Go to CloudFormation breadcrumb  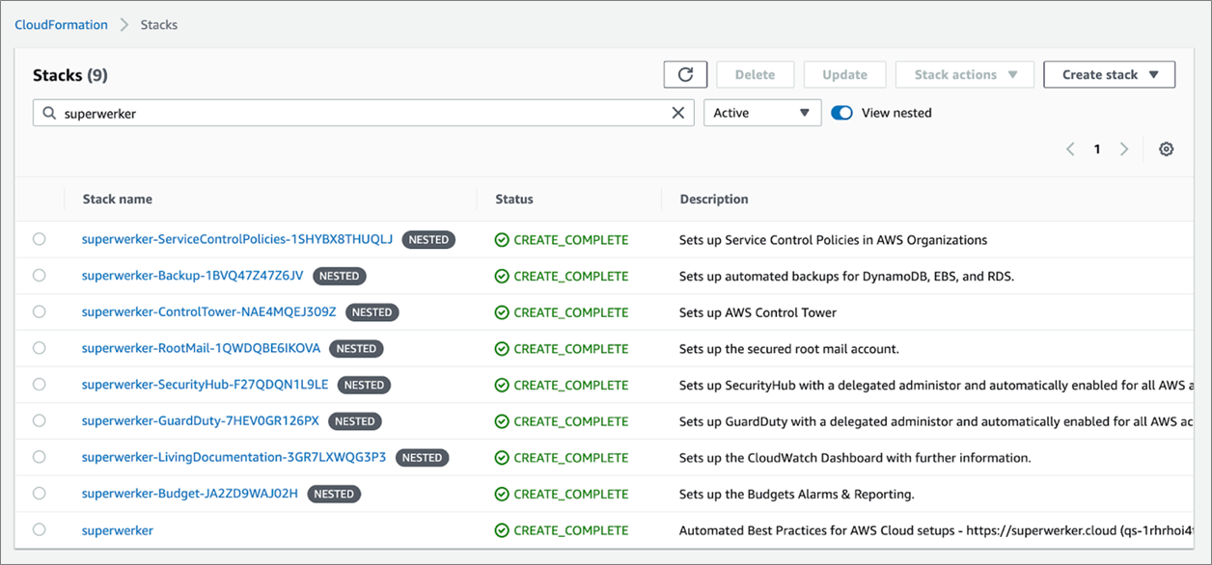61,25
